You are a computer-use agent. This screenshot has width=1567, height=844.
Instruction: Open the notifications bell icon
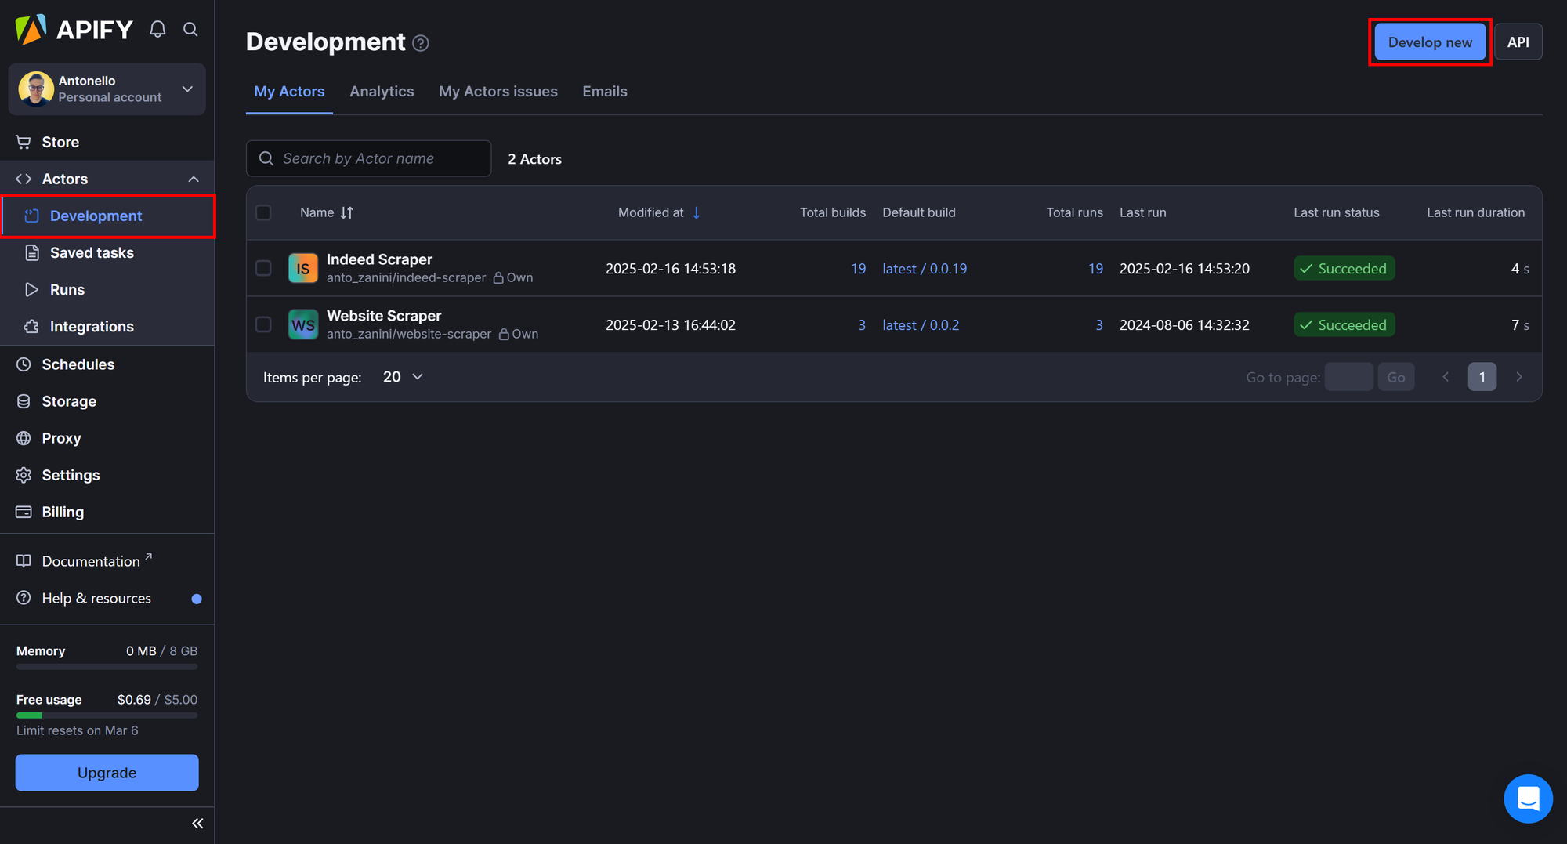157,29
